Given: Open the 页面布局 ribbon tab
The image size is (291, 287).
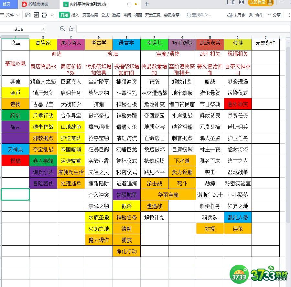Looking at the screenshot, I should tap(90, 15).
